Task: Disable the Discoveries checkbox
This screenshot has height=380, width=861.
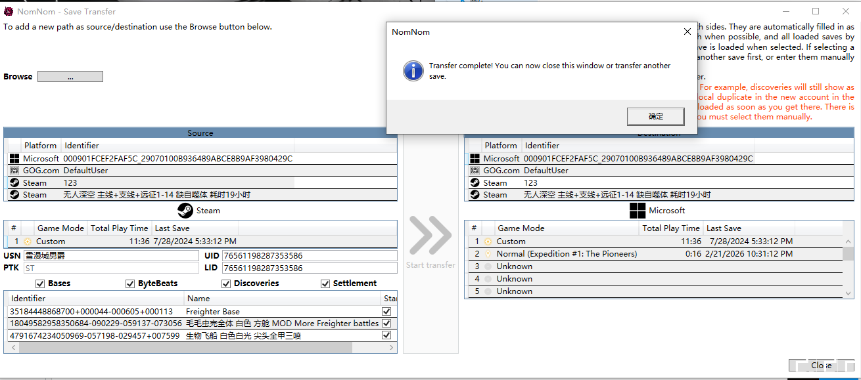Action: (226, 284)
